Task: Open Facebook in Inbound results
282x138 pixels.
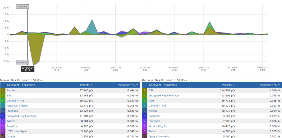Action: (x=12, y=111)
